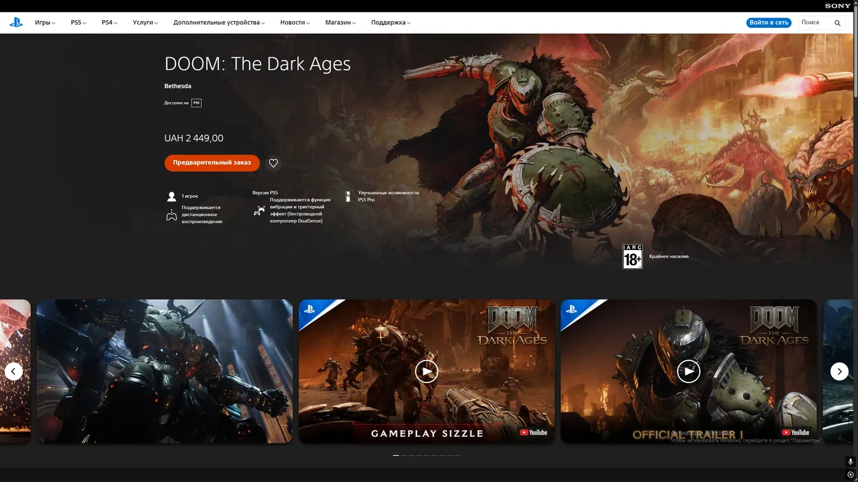Open the Поддержка menu
858x482 pixels.
point(391,23)
